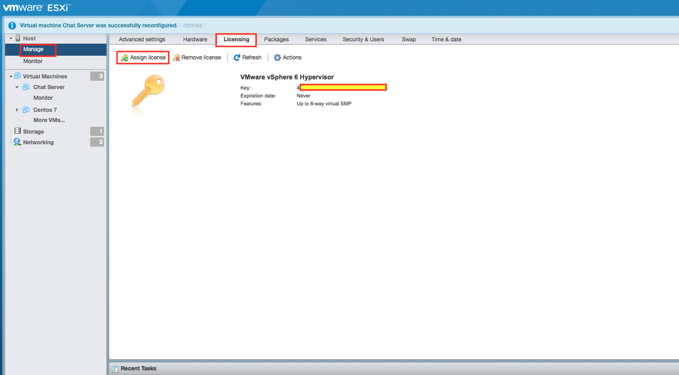The width and height of the screenshot is (679, 375).
Task: Click the Actions gear icon
Action: click(277, 58)
